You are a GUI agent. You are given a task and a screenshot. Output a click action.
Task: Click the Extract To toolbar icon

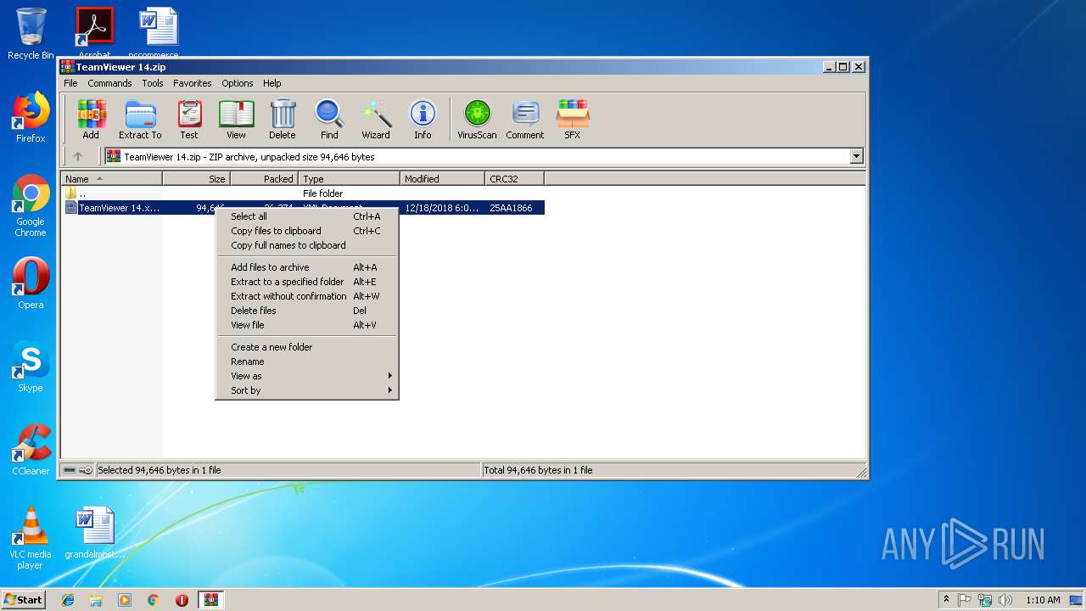pos(140,119)
